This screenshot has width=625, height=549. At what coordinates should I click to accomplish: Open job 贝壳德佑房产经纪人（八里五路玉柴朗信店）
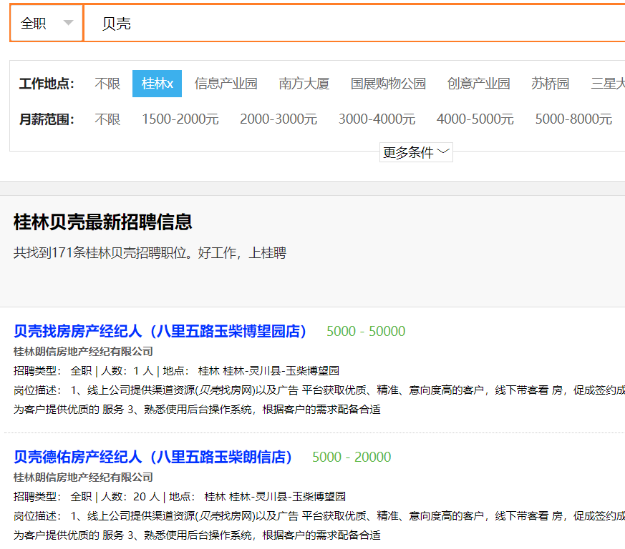tap(152, 457)
